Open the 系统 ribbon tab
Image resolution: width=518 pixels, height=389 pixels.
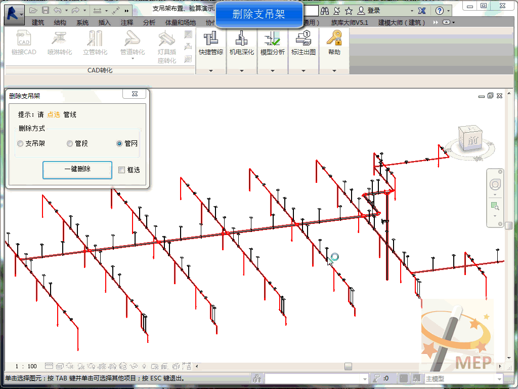coord(82,22)
